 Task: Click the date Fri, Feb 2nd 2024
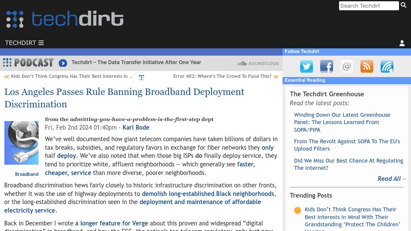pos(81,127)
